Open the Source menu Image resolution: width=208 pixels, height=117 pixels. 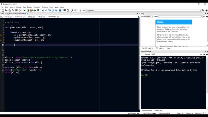(19, 7)
